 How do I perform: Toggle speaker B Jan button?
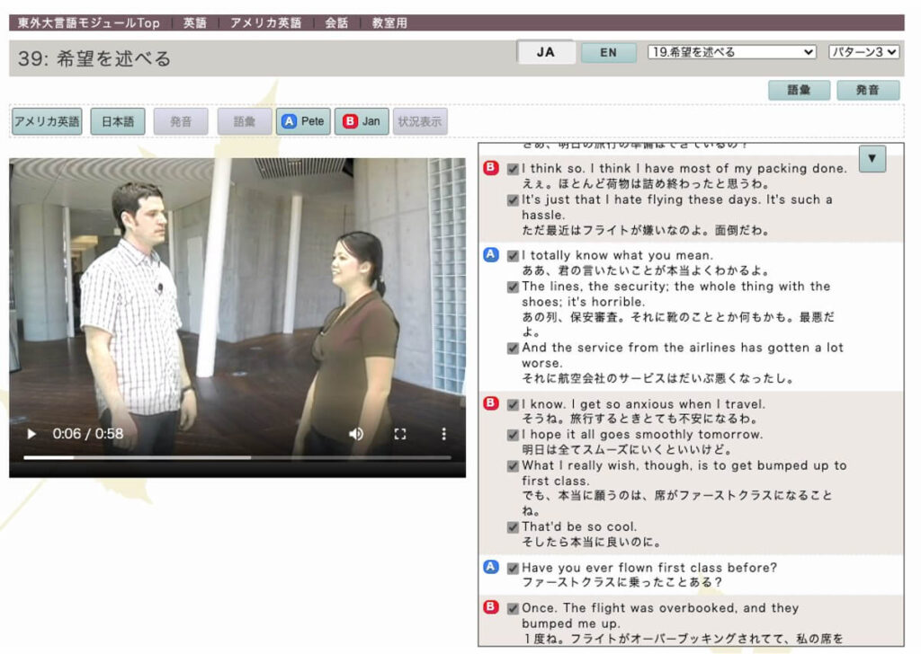362,121
